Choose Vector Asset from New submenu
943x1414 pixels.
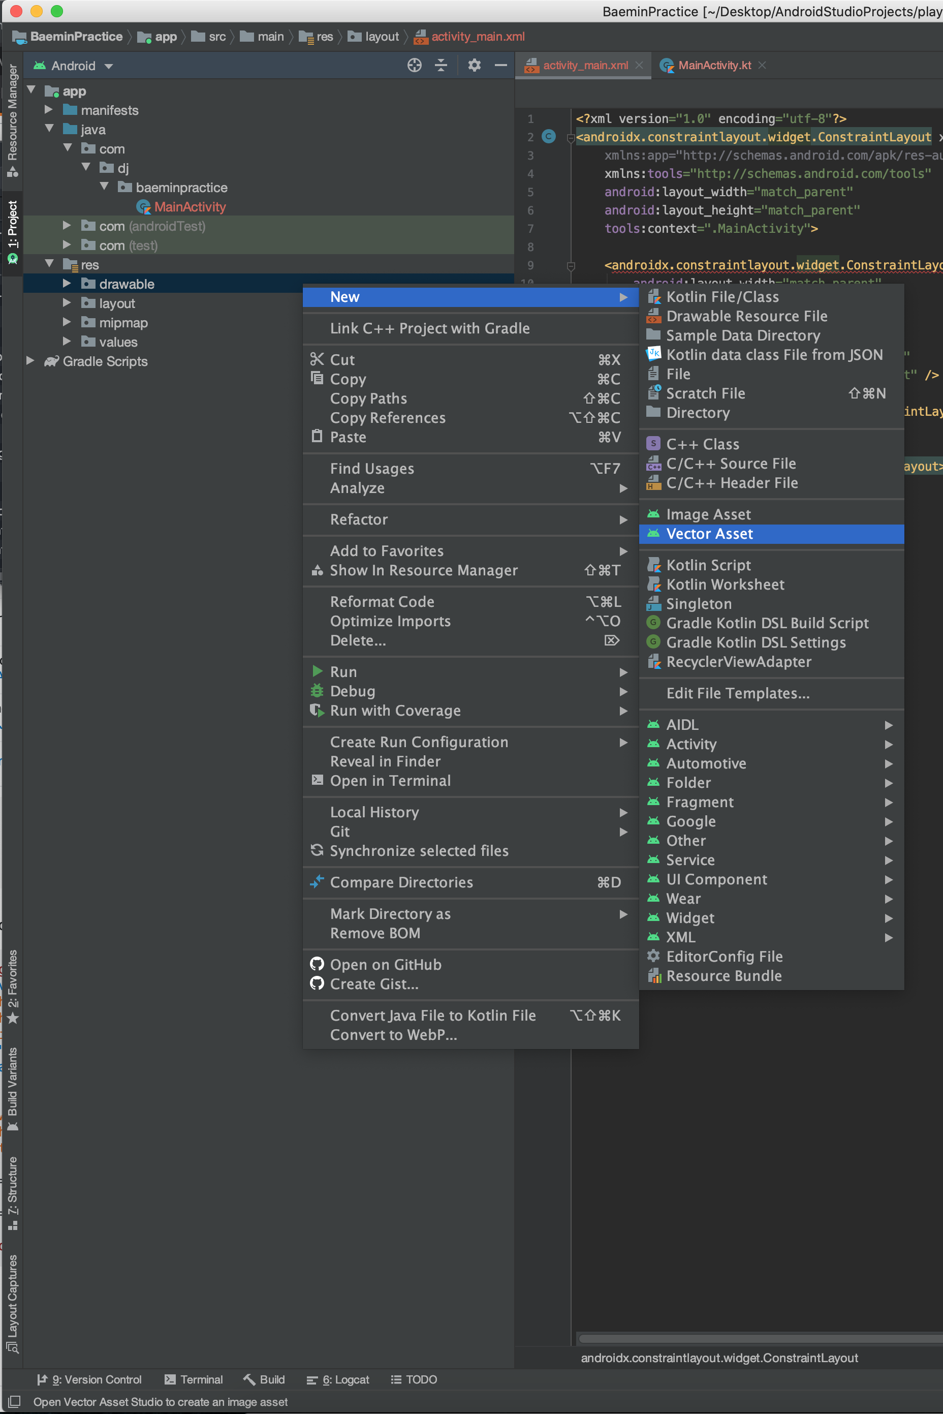coord(772,534)
